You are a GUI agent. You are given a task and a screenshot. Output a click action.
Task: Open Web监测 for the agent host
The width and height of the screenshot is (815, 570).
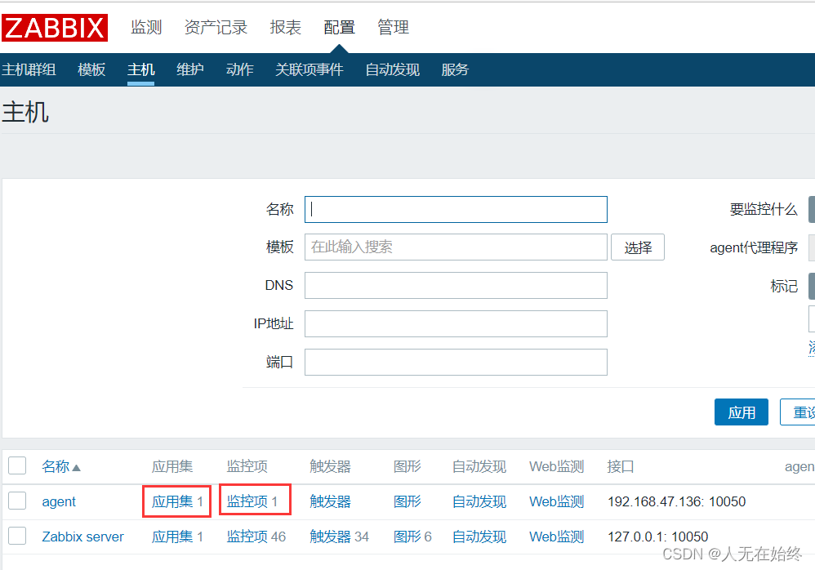pyautogui.click(x=557, y=501)
